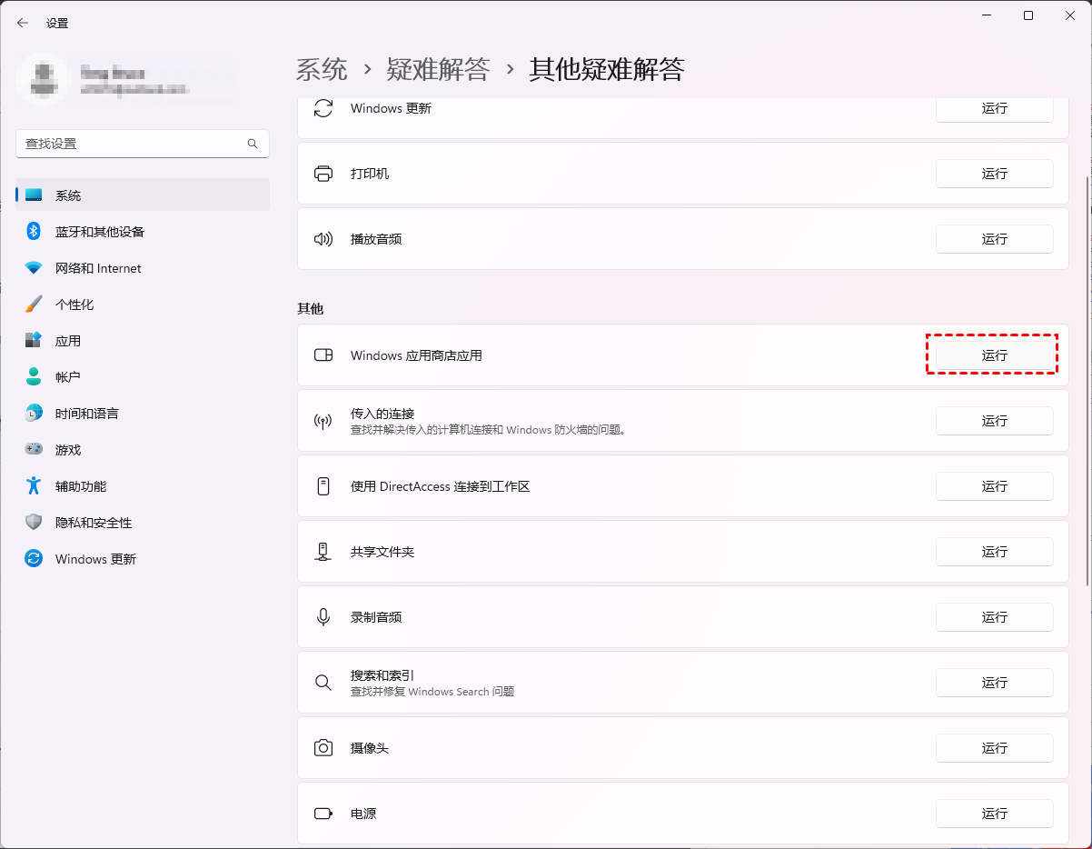
Task: Click the 个性化 paintbrush icon
Action: (34, 305)
